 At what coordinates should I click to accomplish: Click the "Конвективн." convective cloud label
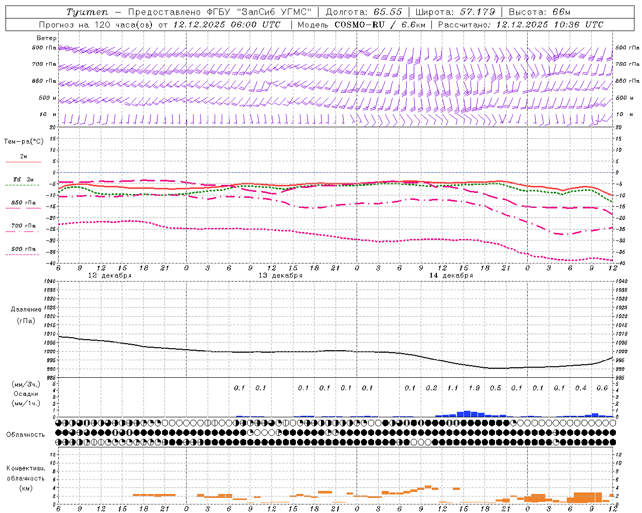click(x=26, y=468)
